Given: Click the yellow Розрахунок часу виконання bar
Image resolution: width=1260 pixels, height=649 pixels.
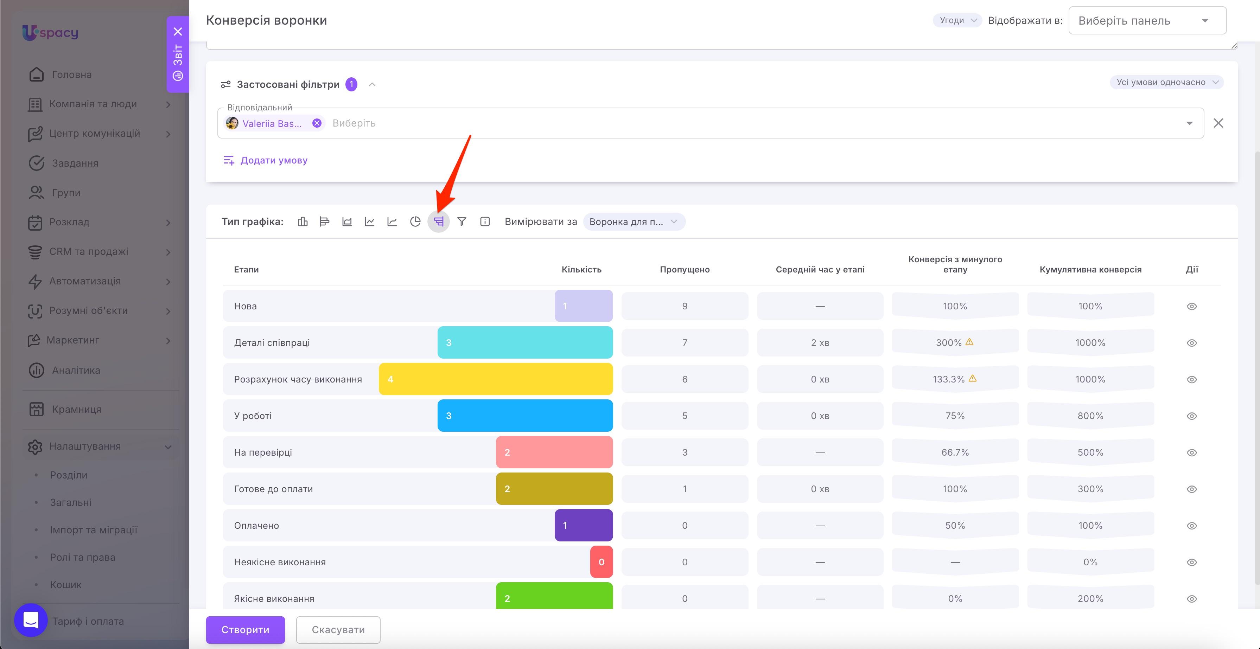Looking at the screenshot, I should click(496, 379).
